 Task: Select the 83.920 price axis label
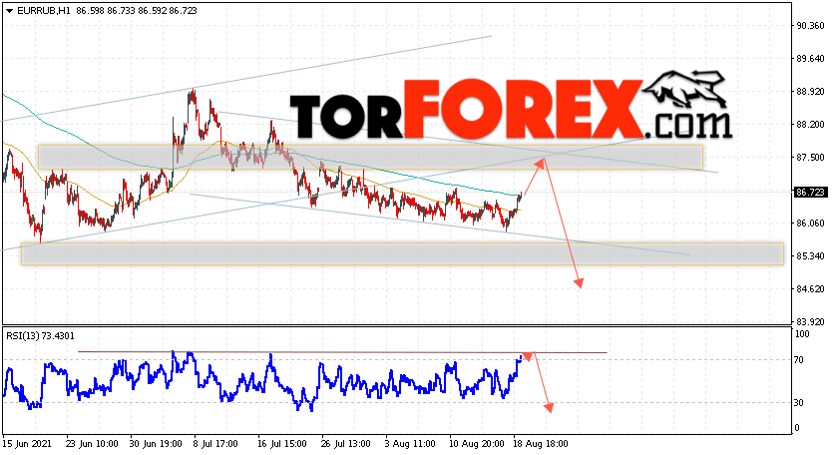click(x=810, y=321)
